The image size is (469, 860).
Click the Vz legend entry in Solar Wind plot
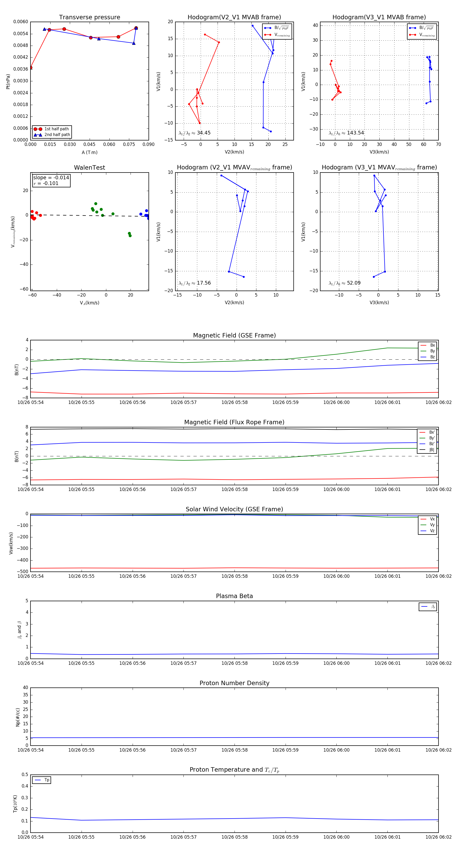point(428,531)
